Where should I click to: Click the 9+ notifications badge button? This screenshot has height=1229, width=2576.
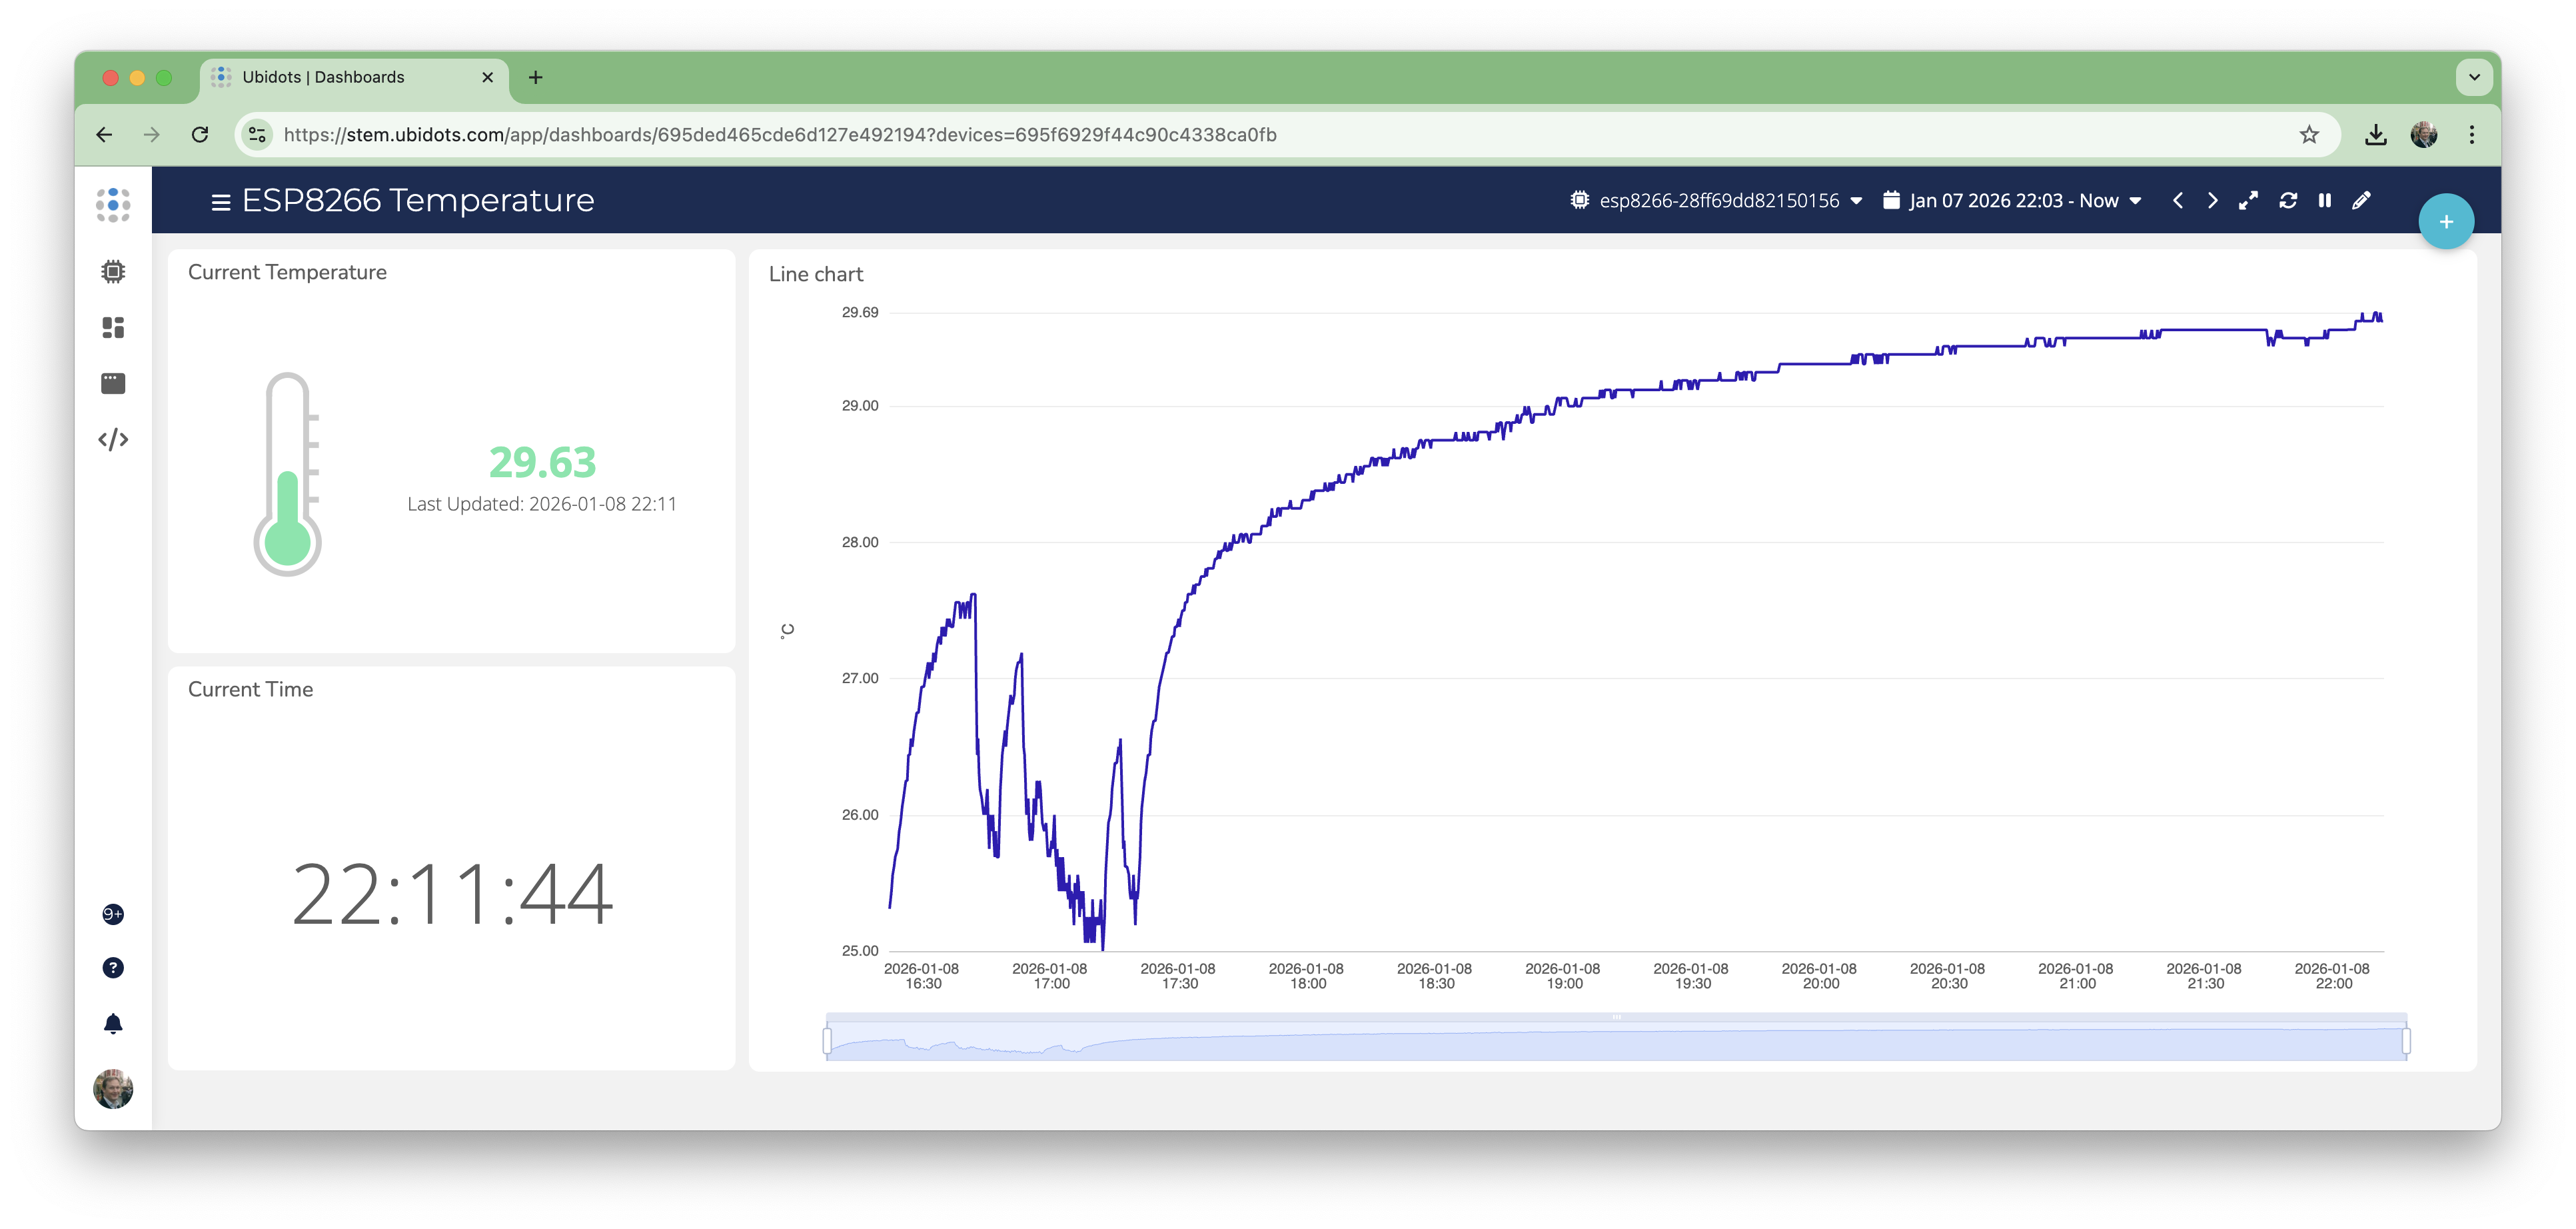(113, 914)
